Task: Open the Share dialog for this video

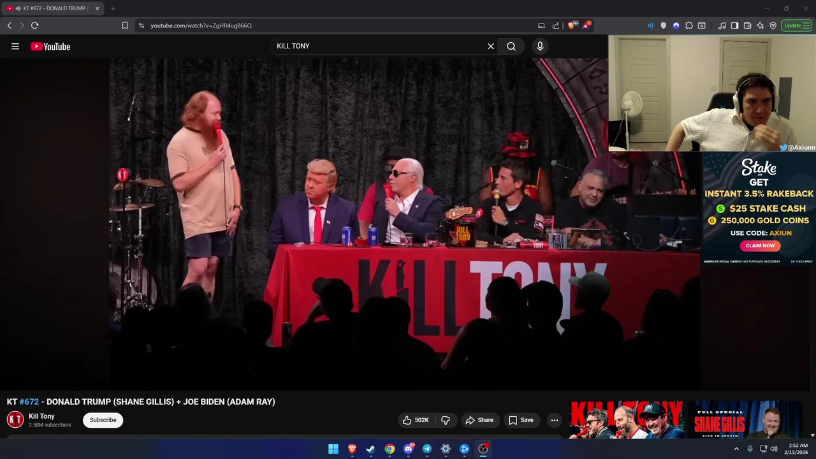Action: coord(479,420)
